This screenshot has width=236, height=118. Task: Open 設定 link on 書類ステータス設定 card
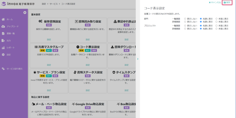coord(88,90)
